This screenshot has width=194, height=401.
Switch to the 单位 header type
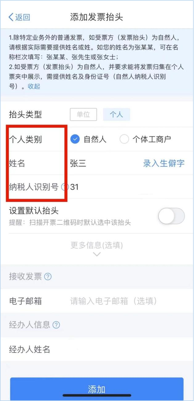(83, 114)
